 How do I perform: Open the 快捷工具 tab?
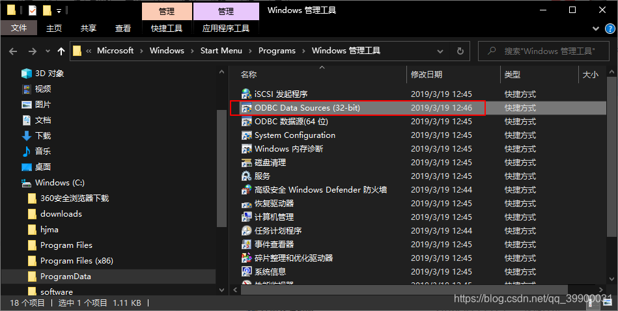pyautogui.click(x=167, y=29)
